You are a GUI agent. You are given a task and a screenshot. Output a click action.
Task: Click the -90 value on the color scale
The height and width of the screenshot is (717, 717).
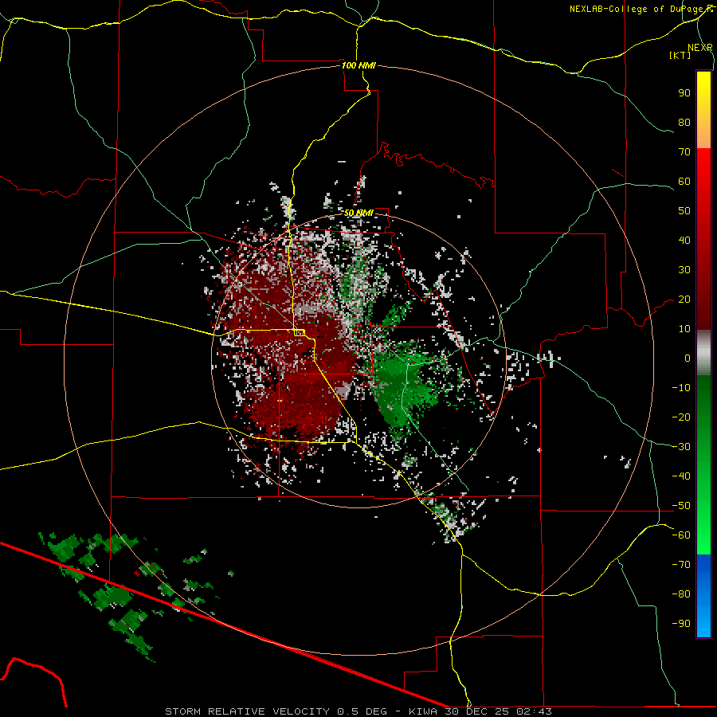[681, 624]
